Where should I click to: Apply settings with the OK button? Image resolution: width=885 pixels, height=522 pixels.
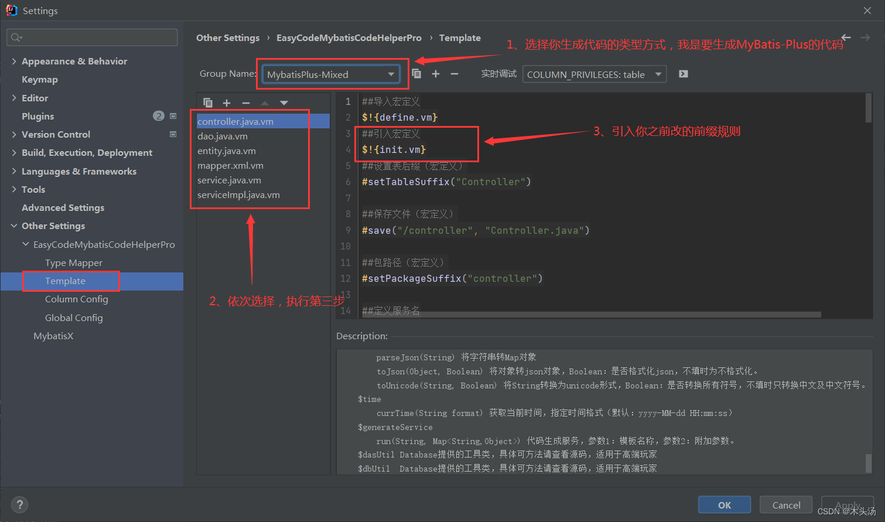pos(724,504)
